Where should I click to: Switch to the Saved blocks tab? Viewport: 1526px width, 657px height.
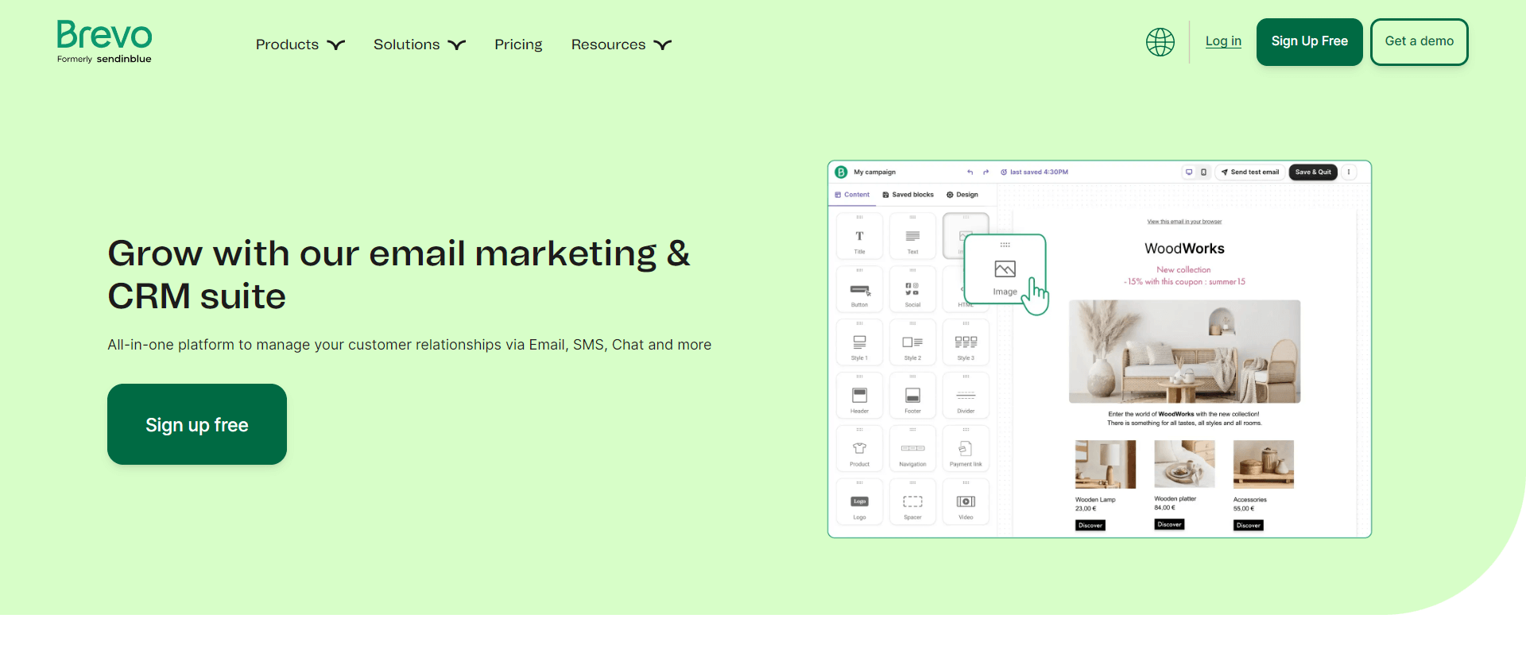click(x=908, y=195)
